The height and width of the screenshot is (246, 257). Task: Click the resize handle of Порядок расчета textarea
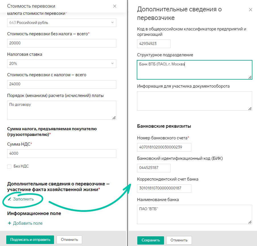pos(114,117)
